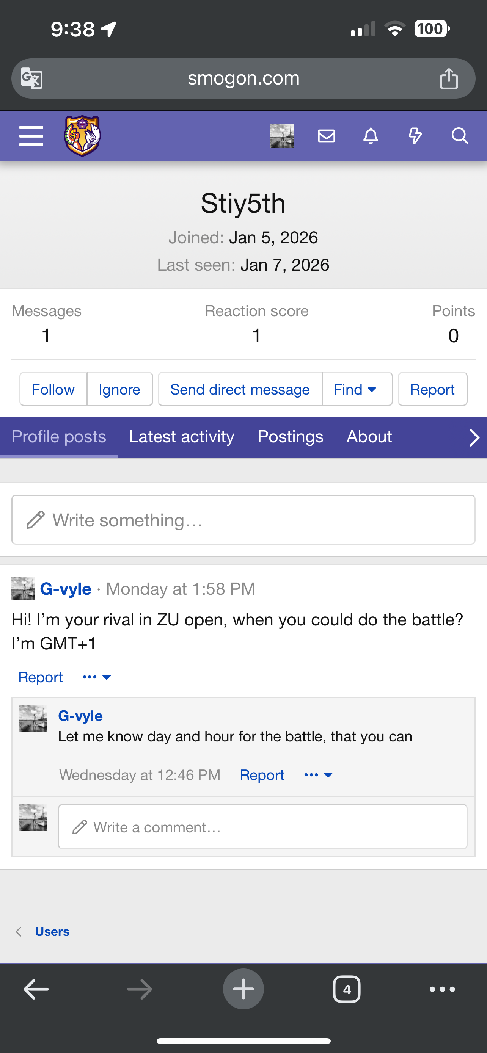Expand the Find dropdown

355,390
